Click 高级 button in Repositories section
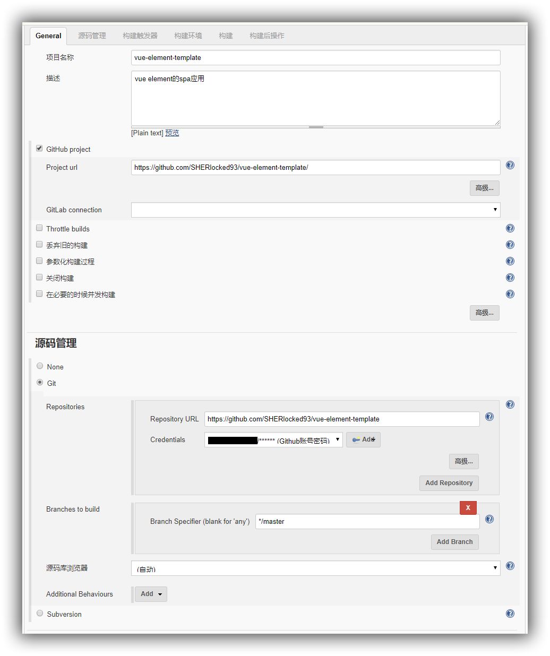The width and height of the screenshot is (550, 656). pos(464,461)
